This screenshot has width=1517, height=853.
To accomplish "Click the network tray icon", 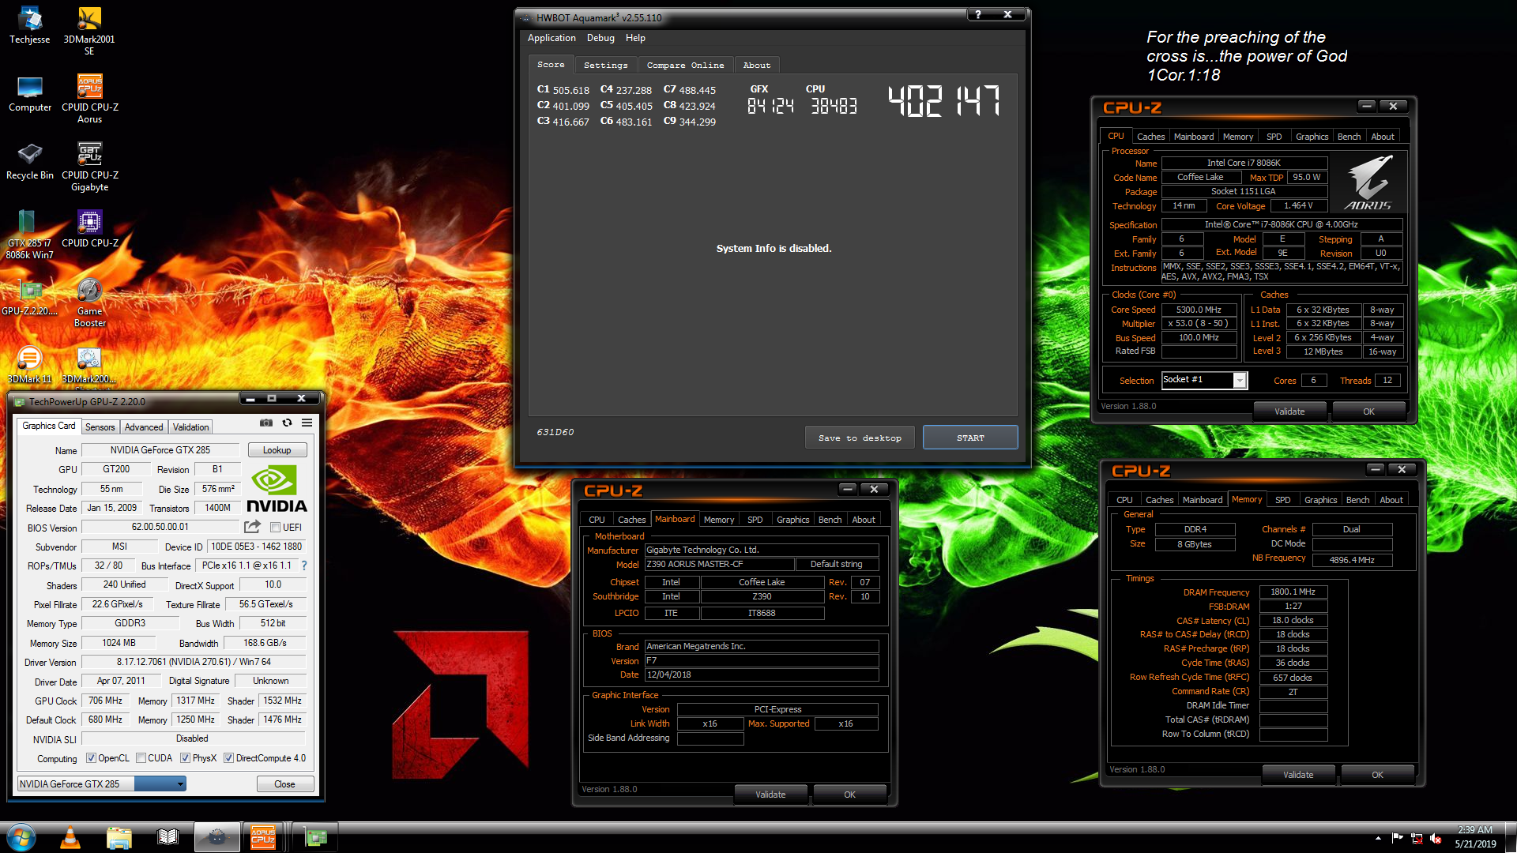I will pos(1417,838).
